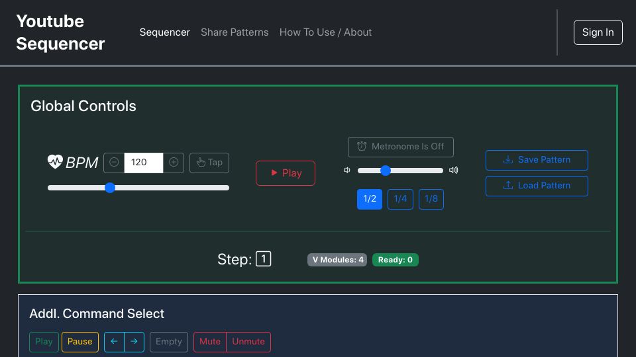Click the Step number 1 indicator

(x=263, y=259)
